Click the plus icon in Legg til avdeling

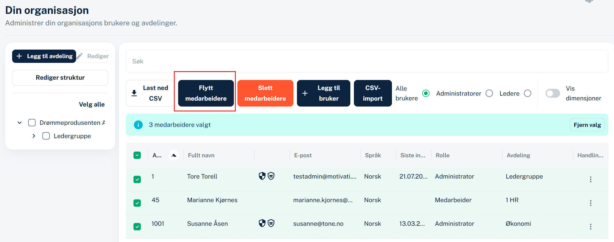coord(19,56)
